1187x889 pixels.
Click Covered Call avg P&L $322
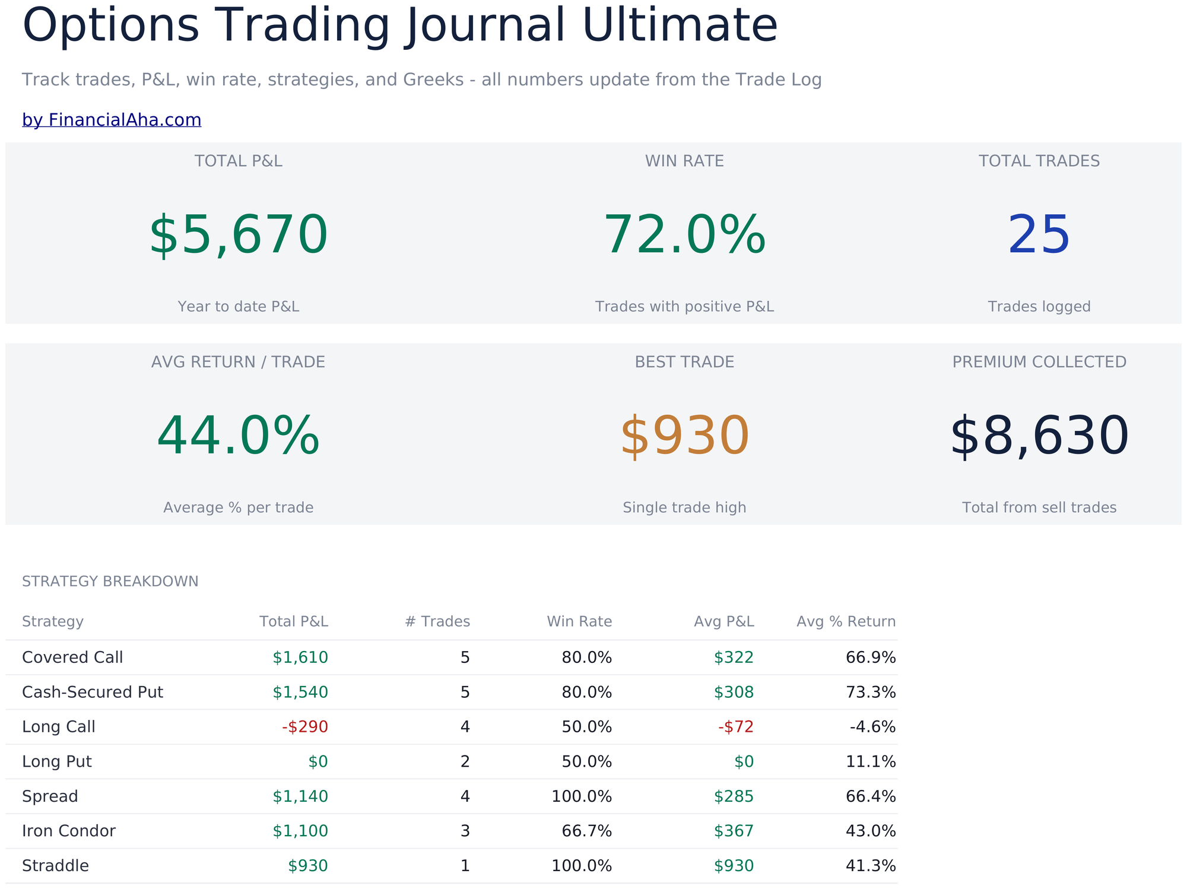click(734, 658)
